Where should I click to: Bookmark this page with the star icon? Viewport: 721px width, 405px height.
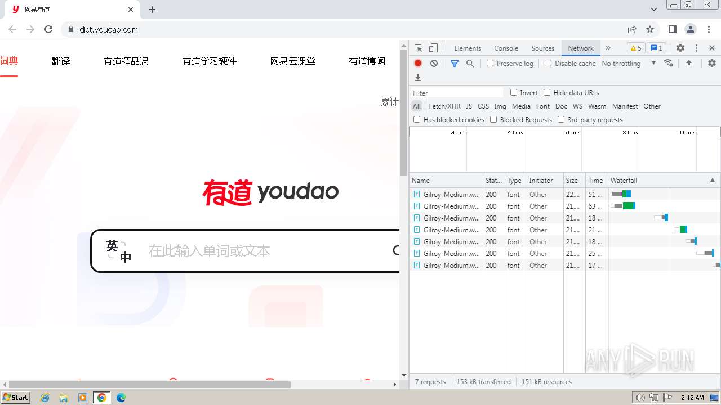click(x=650, y=29)
